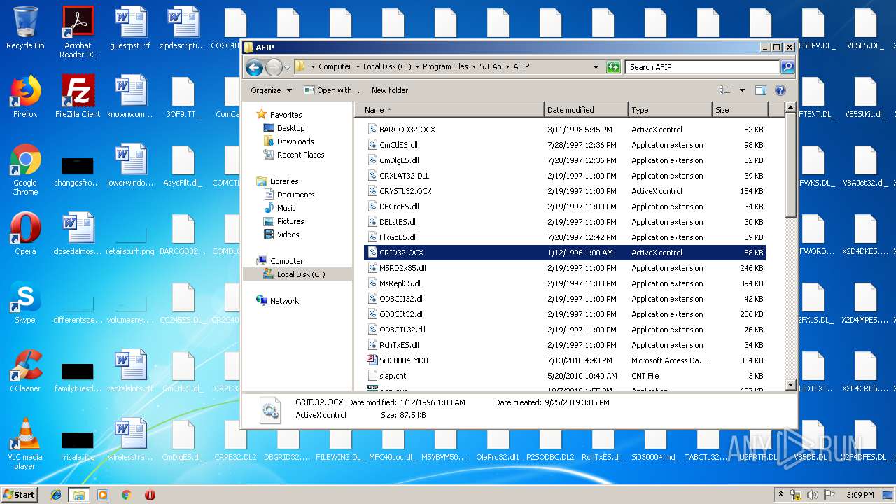This screenshot has height=504, width=896.
Task: Select guestpst.rtf document on desktop
Action: (x=130, y=28)
